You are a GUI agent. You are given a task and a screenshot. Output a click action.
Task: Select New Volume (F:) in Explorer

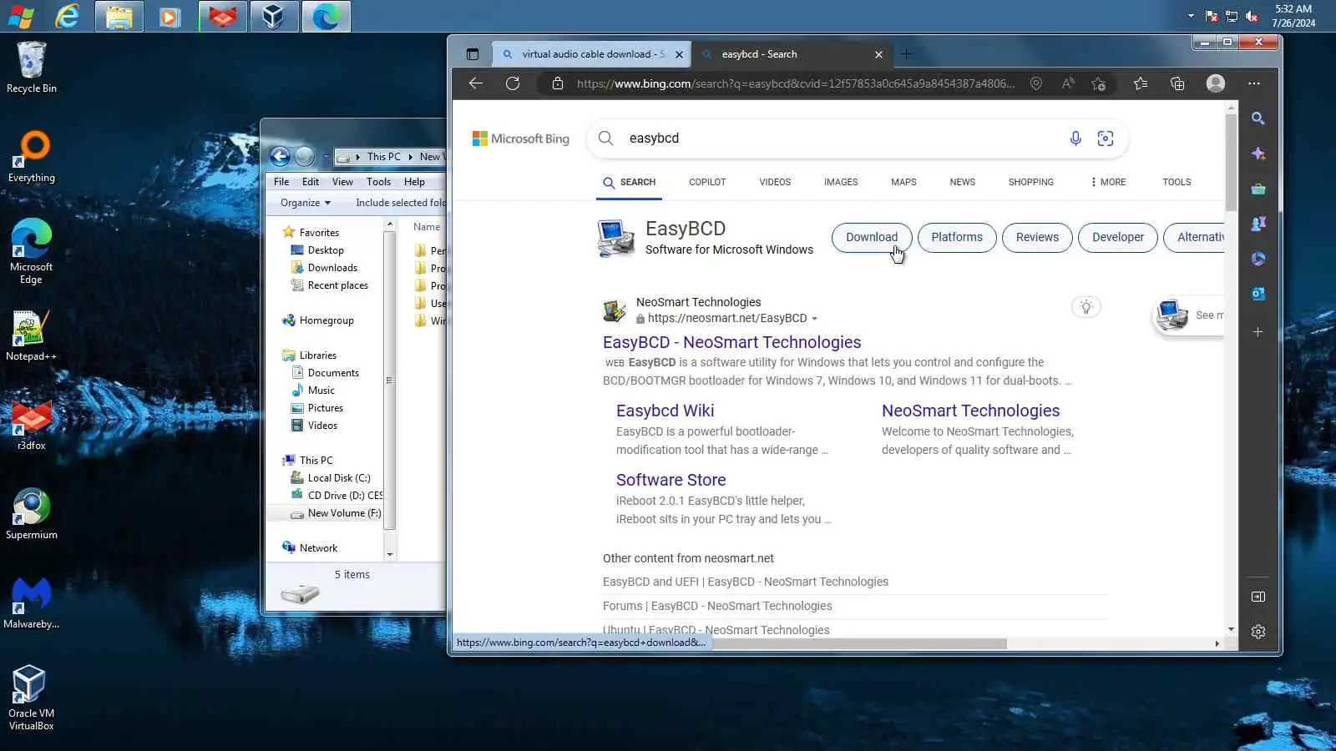pyautogui.click(x=343, y=513)
